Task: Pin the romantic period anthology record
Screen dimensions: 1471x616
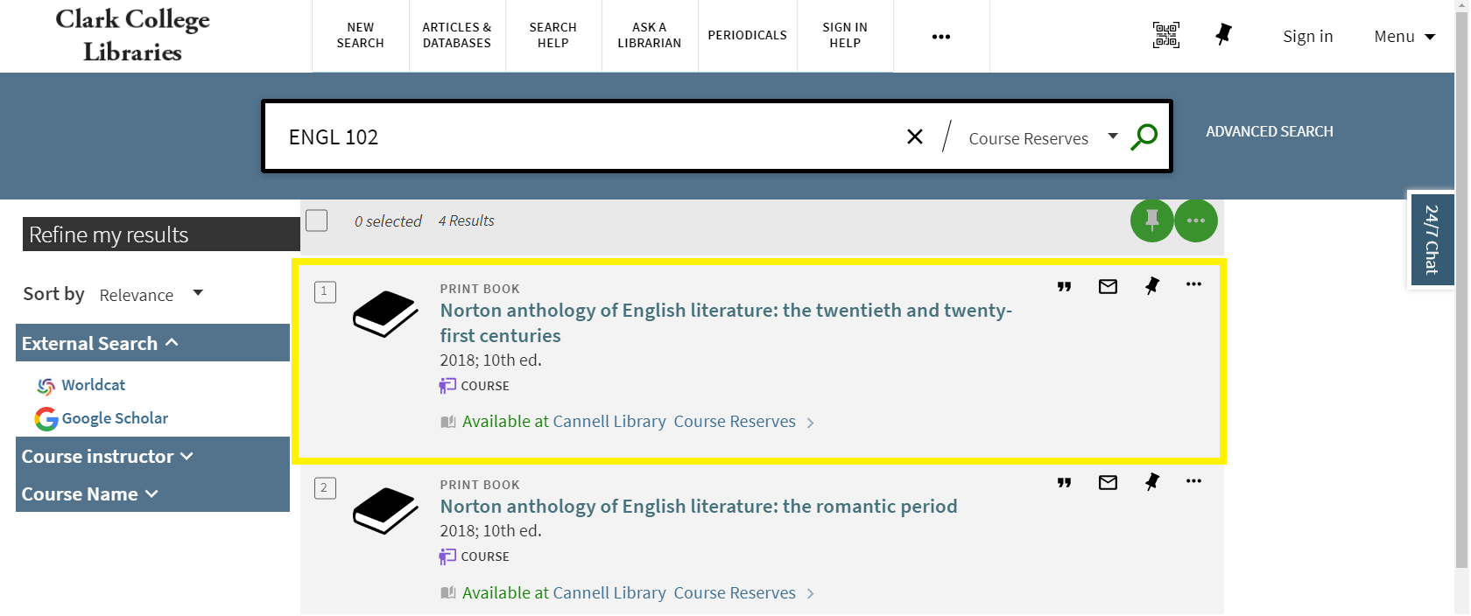Action: (1152, 482)
